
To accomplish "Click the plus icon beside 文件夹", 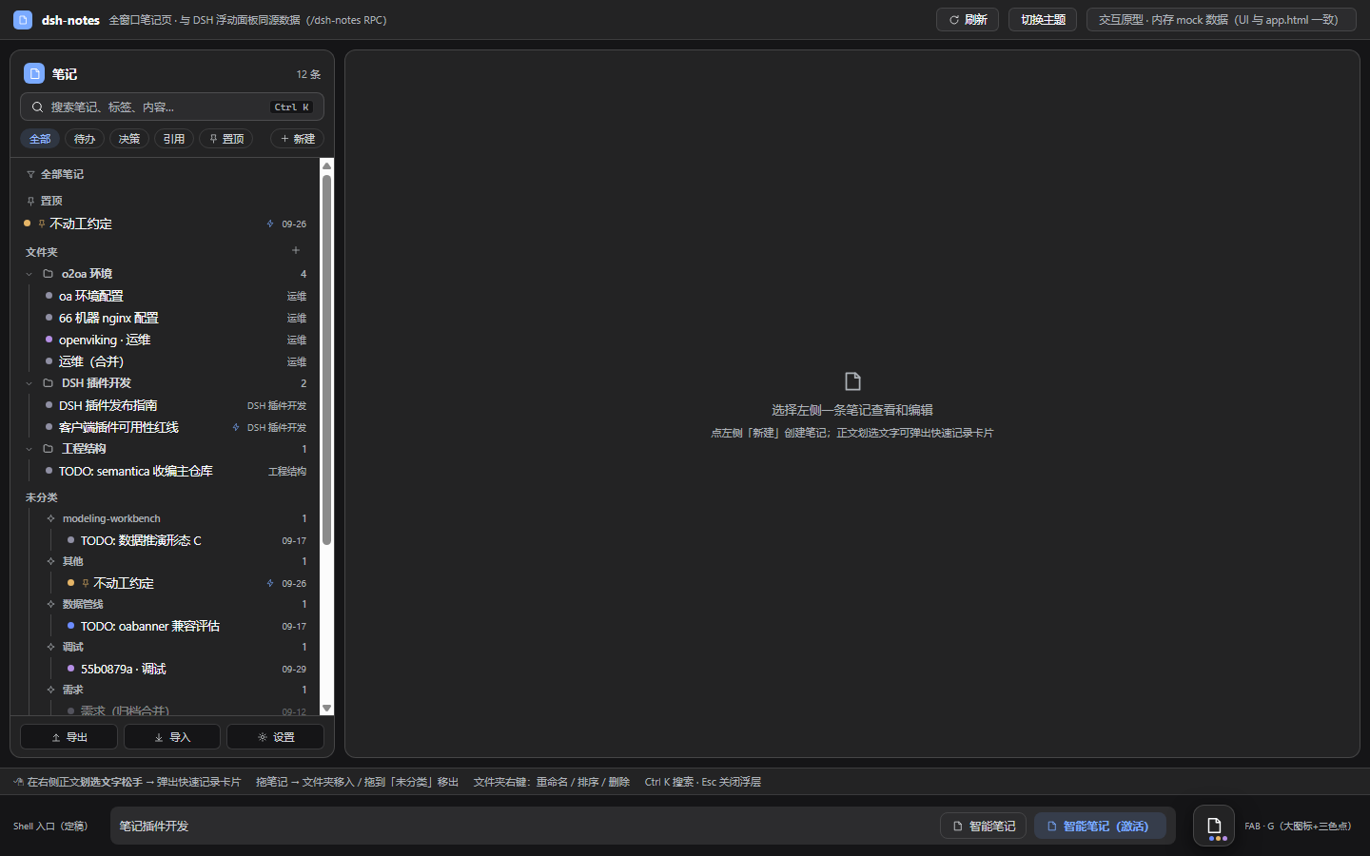I will [296, 250].
